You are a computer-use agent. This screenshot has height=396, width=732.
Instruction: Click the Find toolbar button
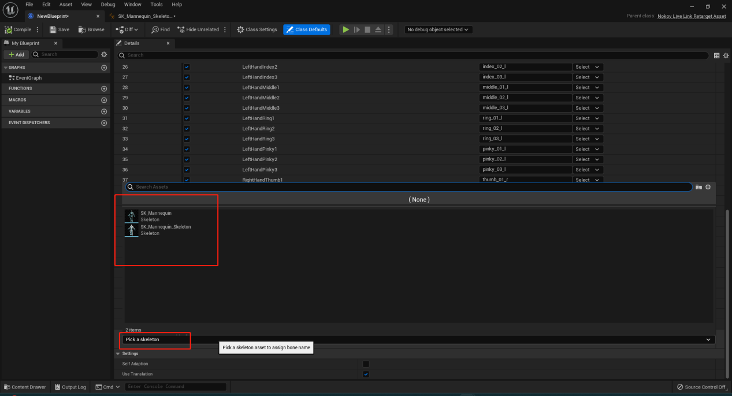pyautogui.click(x=161, y=29)
